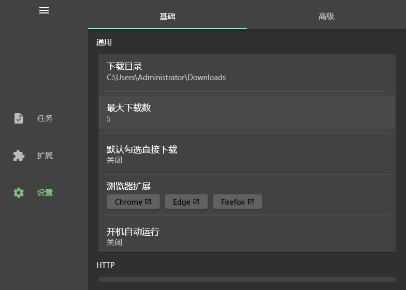Edit the 最大下载数 setting row

[x=247, y=112]
